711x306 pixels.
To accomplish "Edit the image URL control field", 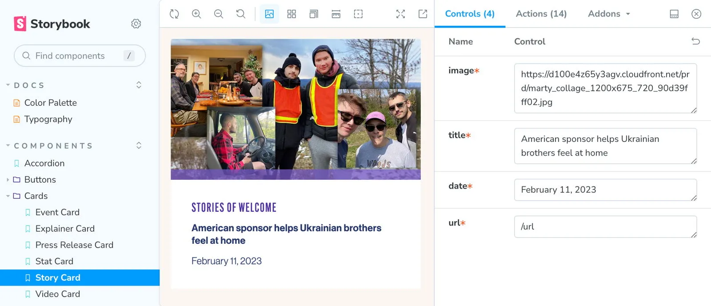I will tap(605, 88).
